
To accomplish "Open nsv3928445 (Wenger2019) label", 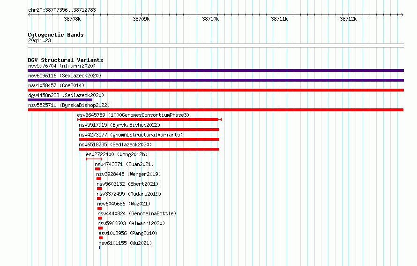I will coord(128,174).
